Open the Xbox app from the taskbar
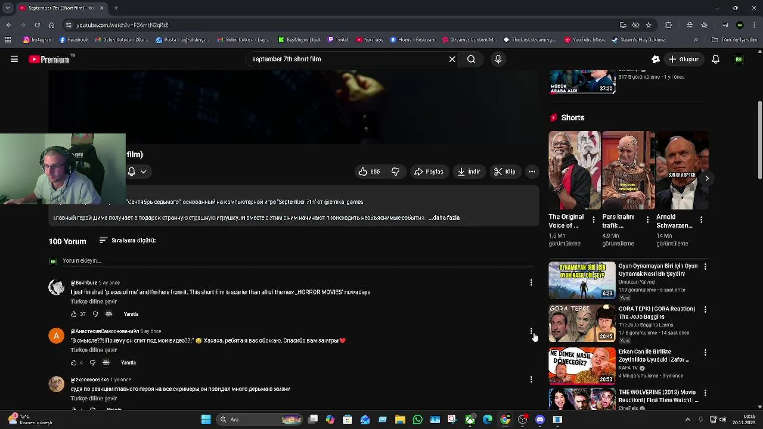 [470, 419]
